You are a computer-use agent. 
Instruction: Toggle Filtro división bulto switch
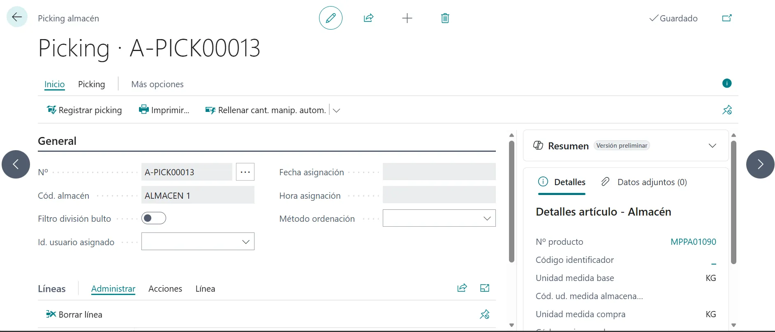[x=153, y=218]
